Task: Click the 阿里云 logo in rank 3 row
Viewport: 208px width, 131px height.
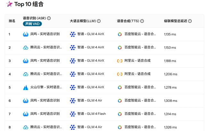Action: (x=120, y=61)
